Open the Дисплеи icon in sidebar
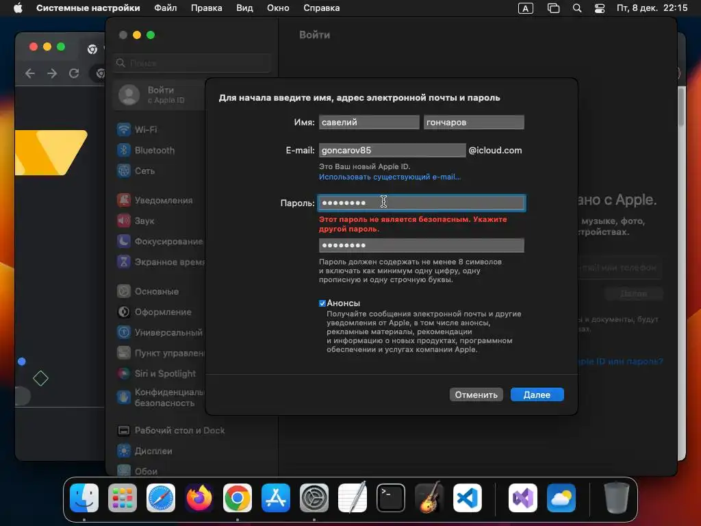 [124, 451]
